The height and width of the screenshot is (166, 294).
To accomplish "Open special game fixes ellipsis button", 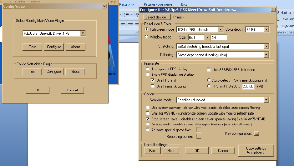I will pos(199,130).
